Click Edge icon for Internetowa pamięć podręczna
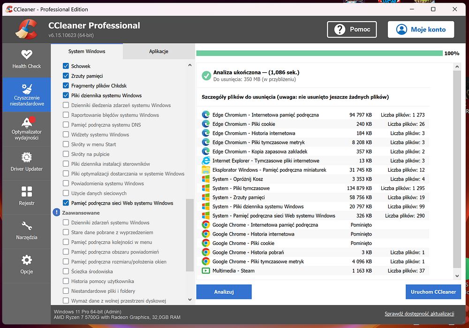This screenshot has height=328, width=469. [x=206, y=114]
